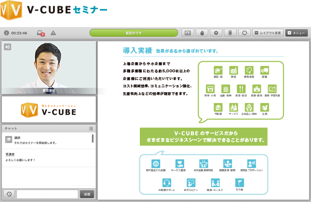This screenshot has height=202, width=311.
Task: Click the green V-CUBE のサービスだから banner
Action: [x=203, y=136]
